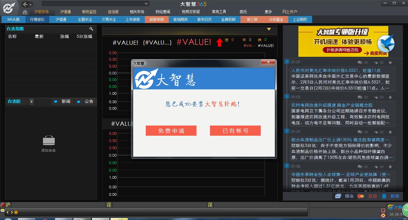Click the 添加自选 briefcase icon

coord(49,140)
